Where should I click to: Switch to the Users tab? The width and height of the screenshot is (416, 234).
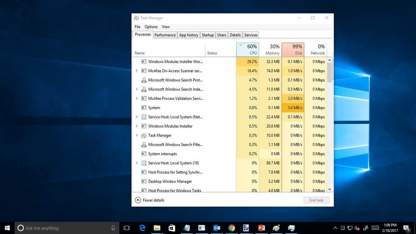tap(222, 35)
